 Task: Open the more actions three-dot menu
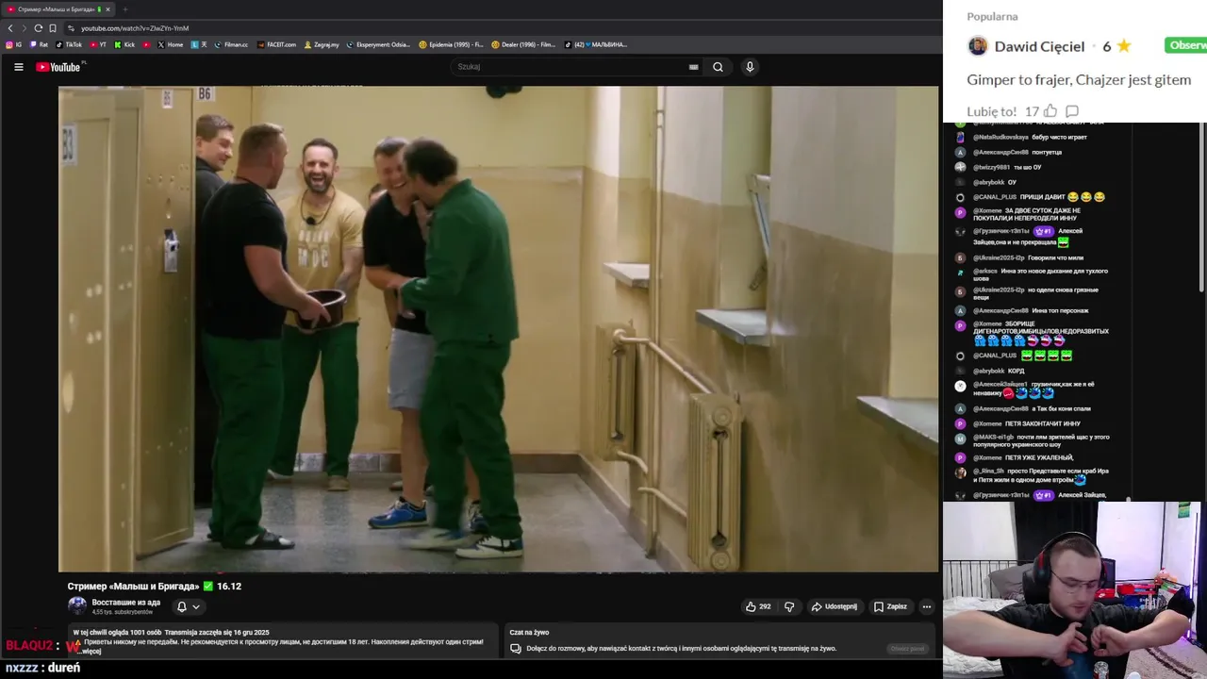[x=927, y=606]
